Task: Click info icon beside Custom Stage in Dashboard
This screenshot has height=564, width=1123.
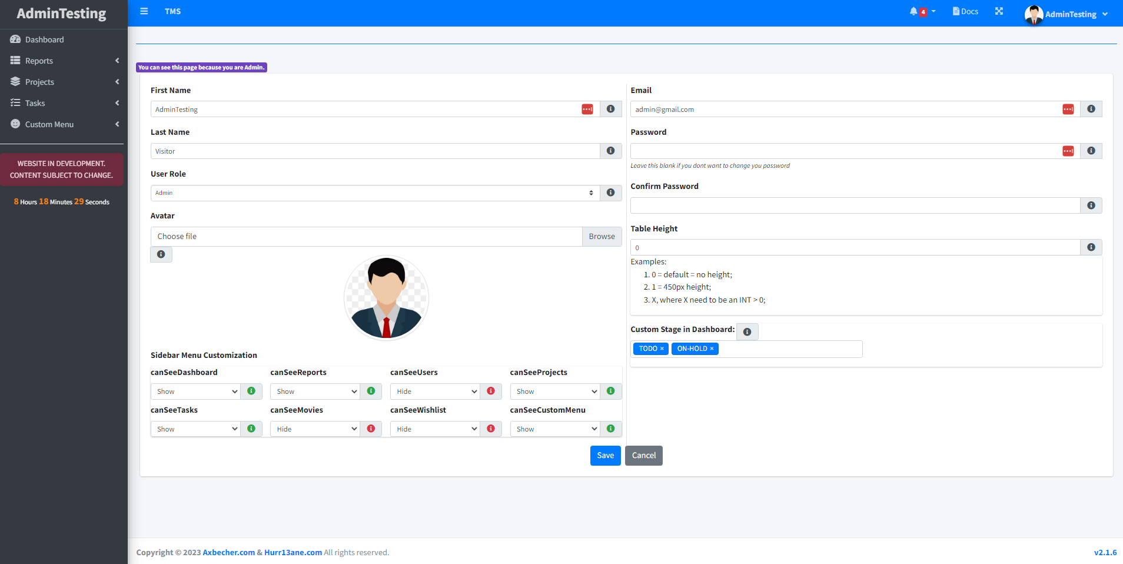Action: [747, 332]
